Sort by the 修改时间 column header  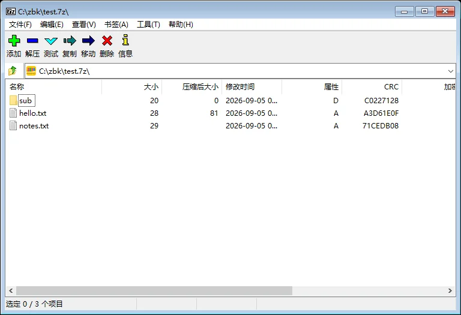[x=252, y=86]
